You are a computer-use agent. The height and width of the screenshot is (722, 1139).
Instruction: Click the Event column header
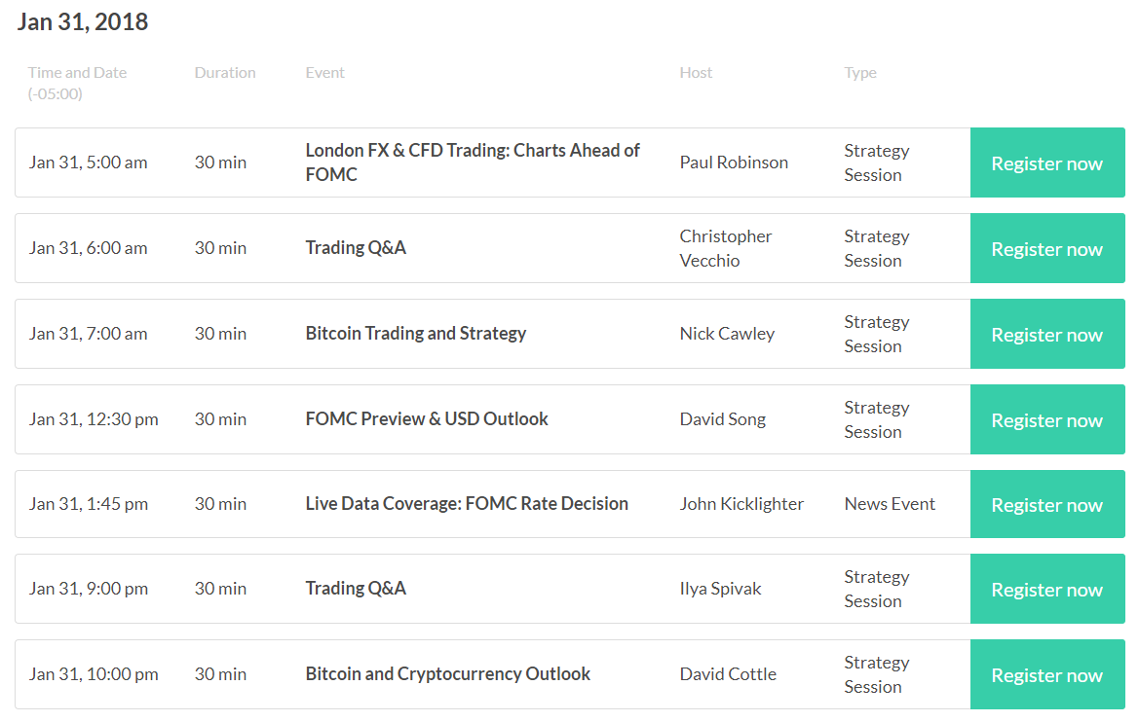[x=324, y=73]
